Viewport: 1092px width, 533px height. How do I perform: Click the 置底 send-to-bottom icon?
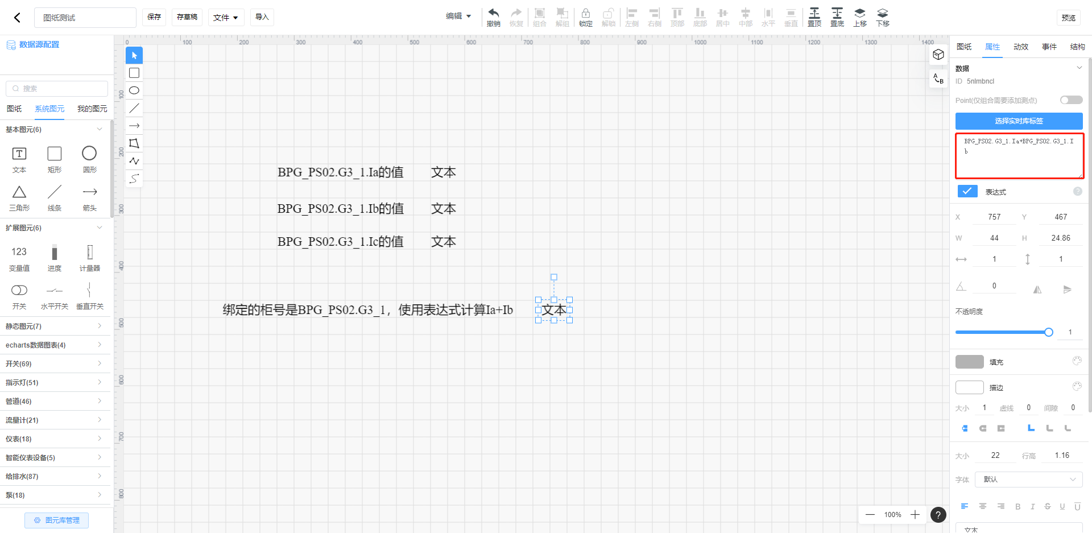pos(837,17)
